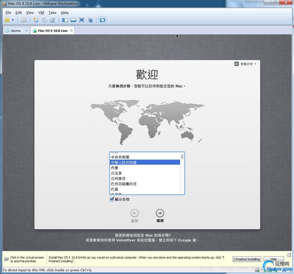
Task: Open the View menu
Action: (30, 13)
